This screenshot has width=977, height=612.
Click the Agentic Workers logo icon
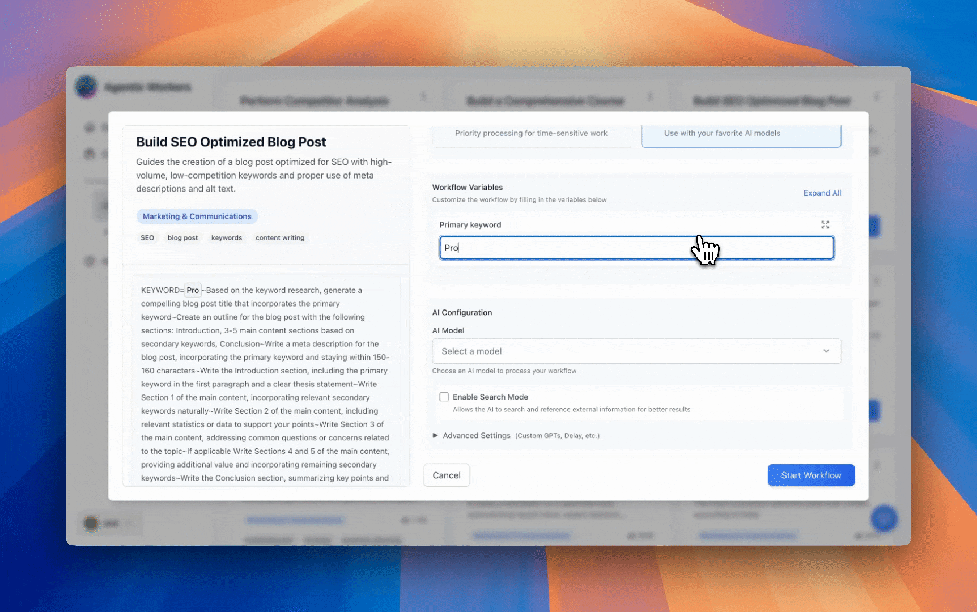(x=87, y=87)
